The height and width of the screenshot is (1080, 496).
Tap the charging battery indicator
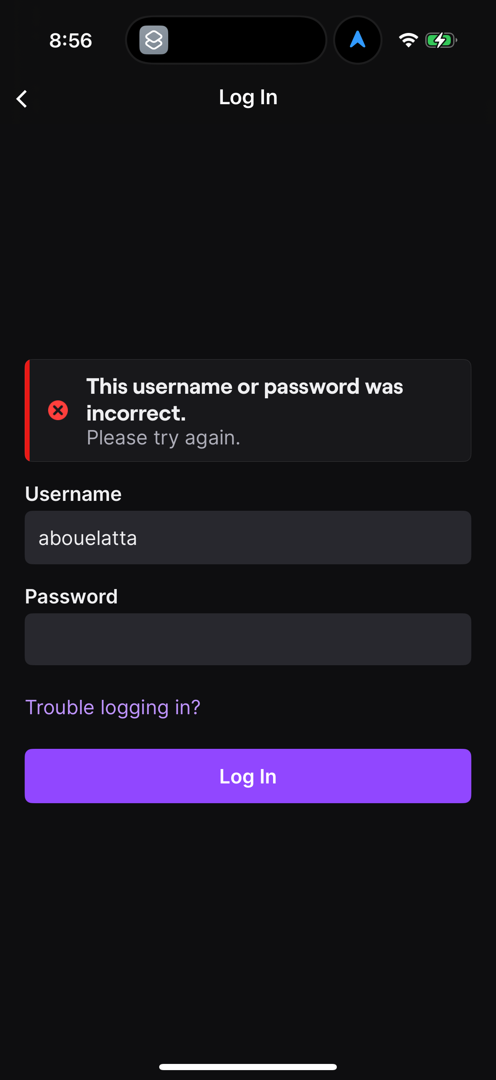(x=441, y=40)
